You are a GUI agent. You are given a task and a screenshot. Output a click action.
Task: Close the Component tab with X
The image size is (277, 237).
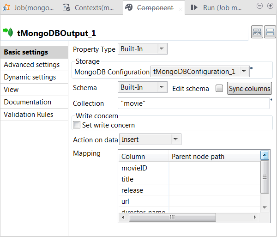click(x=180, y=9)
